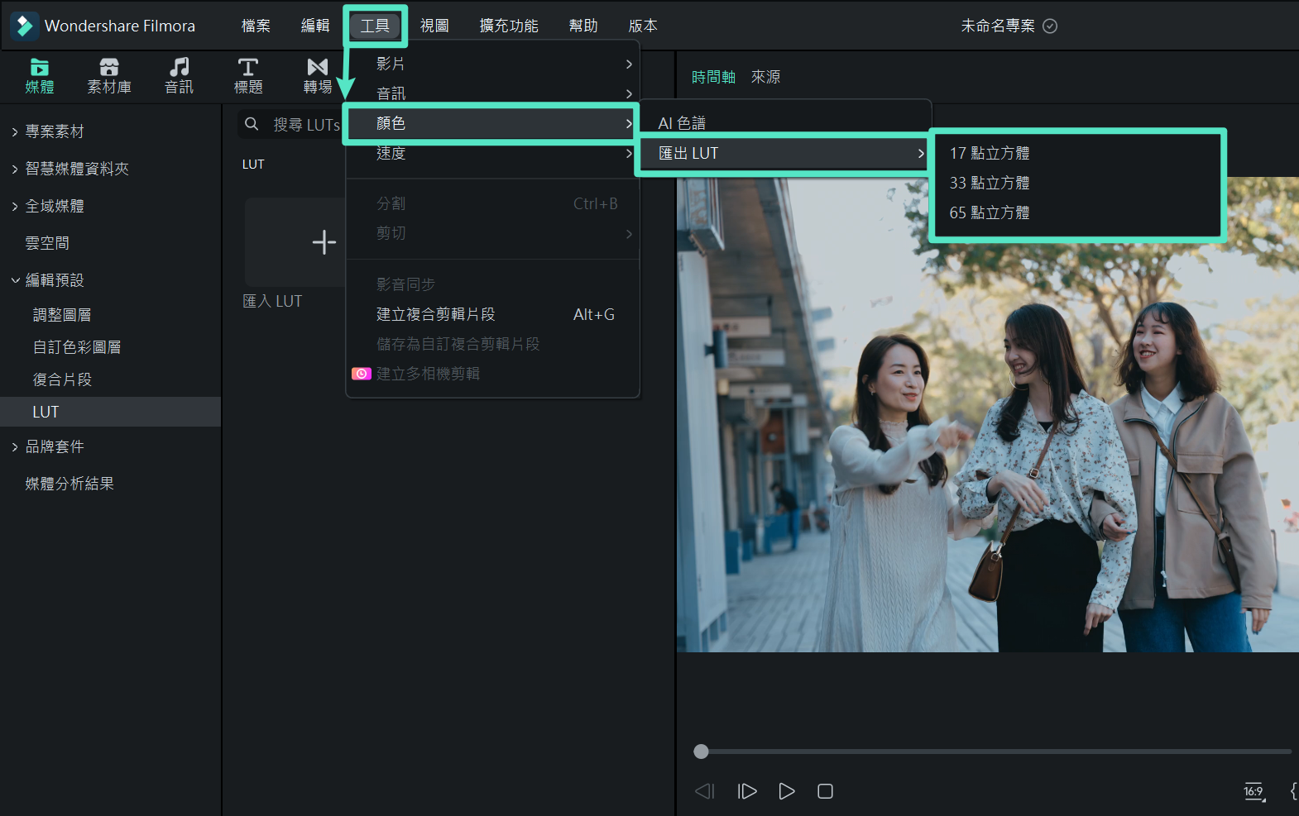
Task: Open the 音訊 audio tab icon
Action: point(179,68)
